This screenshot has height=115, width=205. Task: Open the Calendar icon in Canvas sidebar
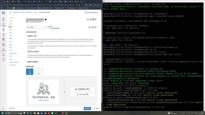pos(3,40)
